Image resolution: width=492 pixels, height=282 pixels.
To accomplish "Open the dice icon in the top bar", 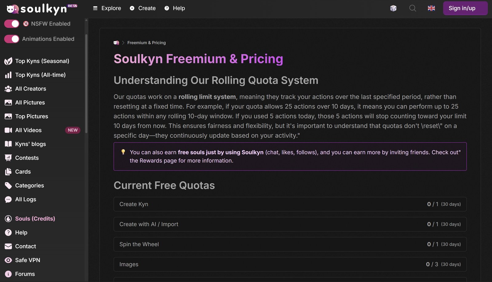I will coord(394,8).
